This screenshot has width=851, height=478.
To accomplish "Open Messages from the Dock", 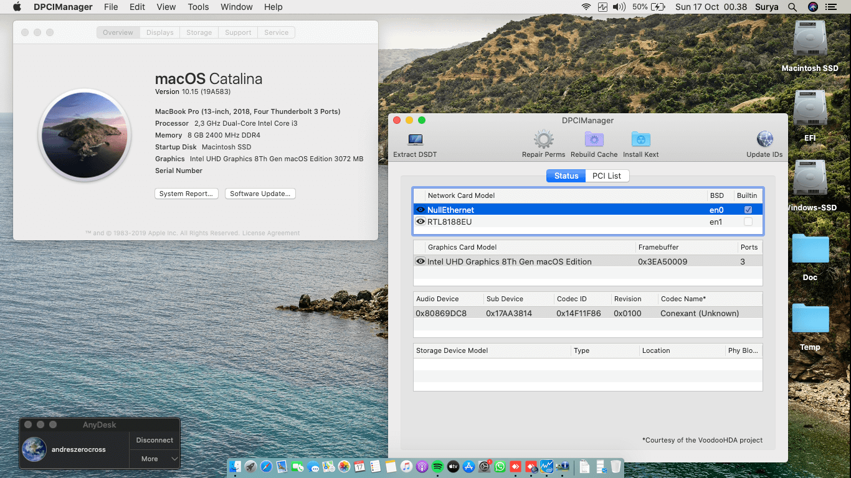I will 313,466.
